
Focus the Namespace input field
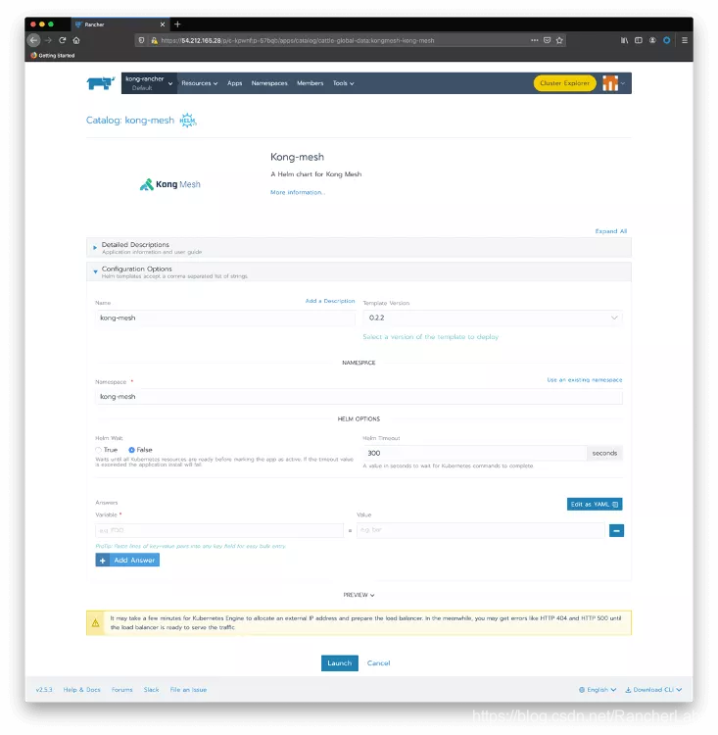click(359, 397)
